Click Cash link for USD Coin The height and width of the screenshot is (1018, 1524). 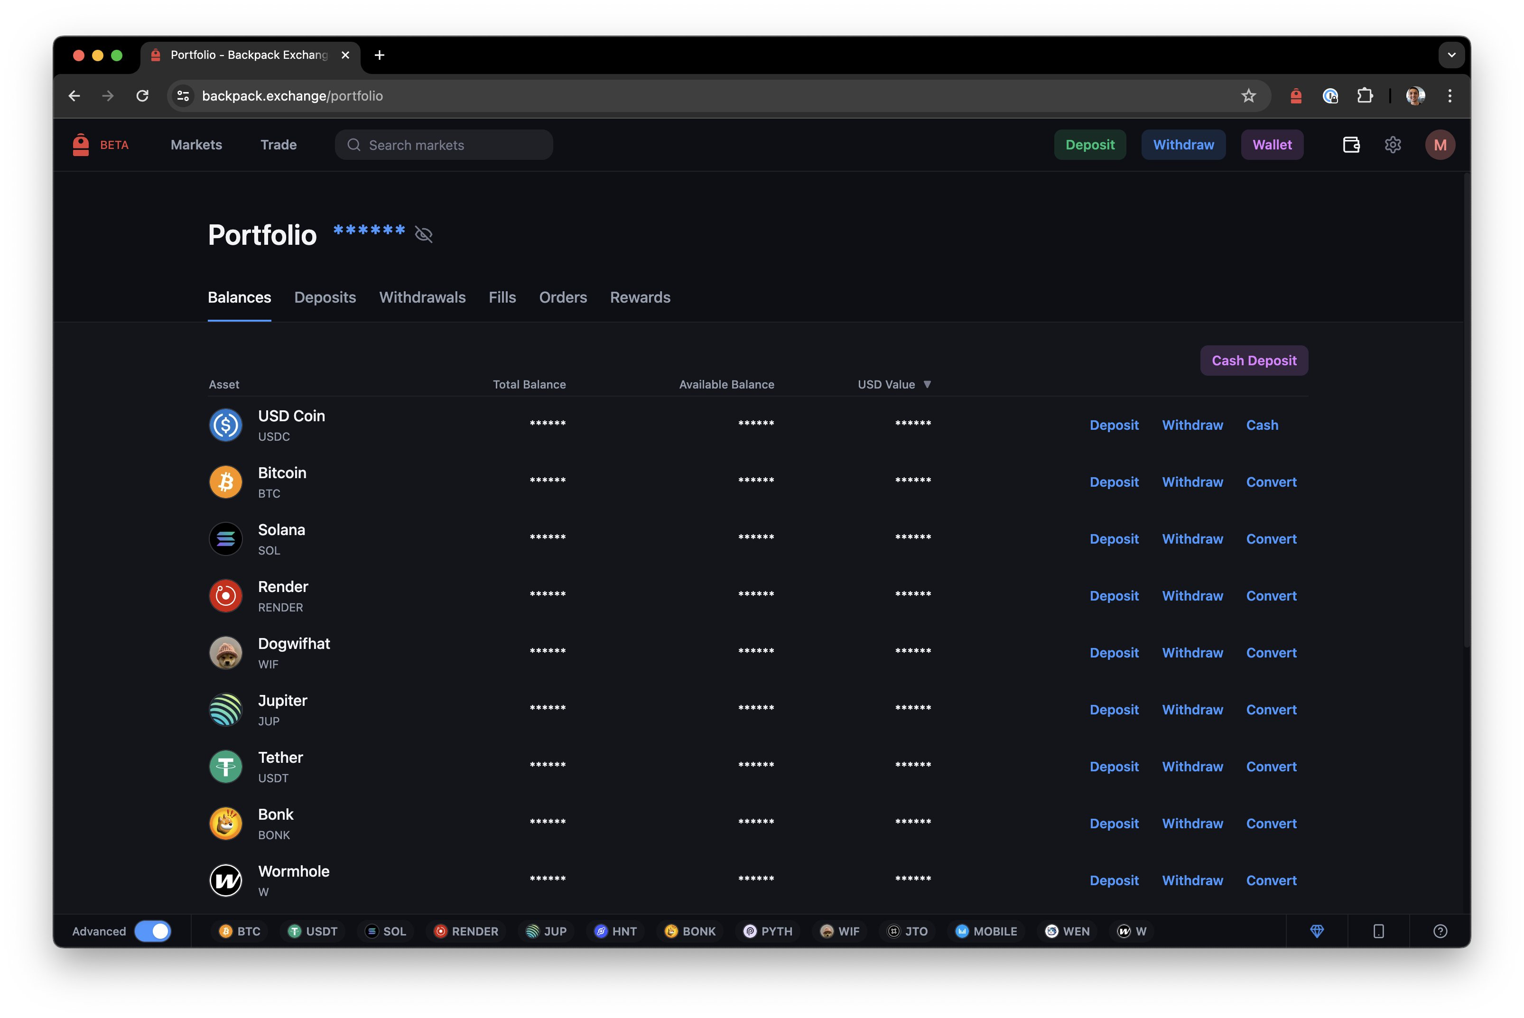click(x=1262, y=425)
